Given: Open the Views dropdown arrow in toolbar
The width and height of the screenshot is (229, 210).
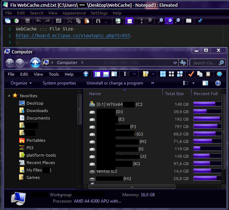Looking at the screenshot, I should point(135,74).
